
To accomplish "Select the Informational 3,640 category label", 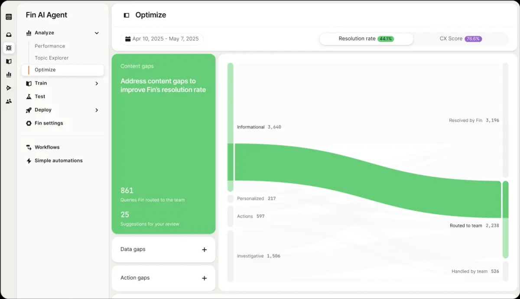I will [259, 127].
